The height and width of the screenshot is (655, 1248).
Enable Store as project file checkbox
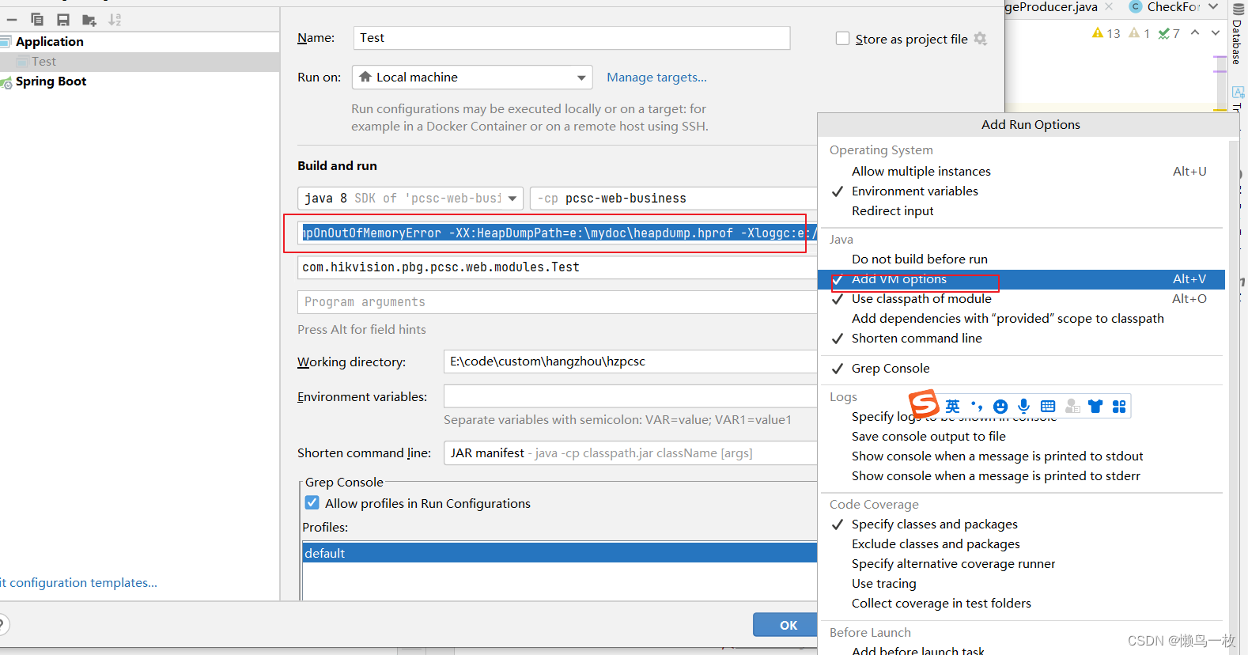point(843,39)
